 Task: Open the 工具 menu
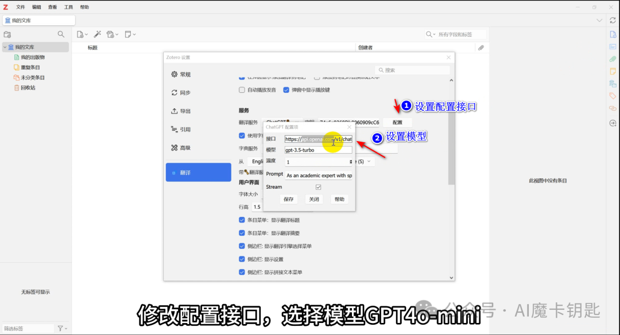click(68, 7)
